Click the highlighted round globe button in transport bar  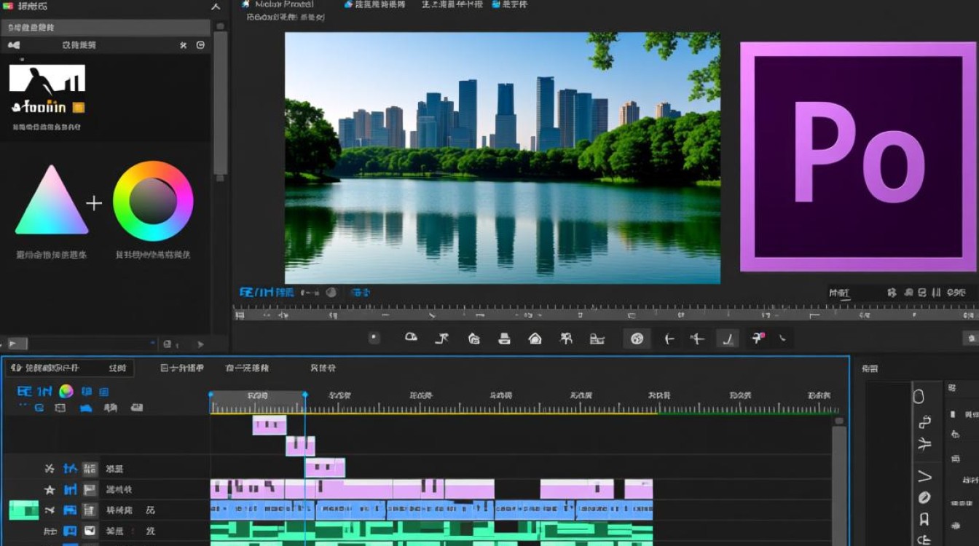pyautogui.click(x=637, y=339)
